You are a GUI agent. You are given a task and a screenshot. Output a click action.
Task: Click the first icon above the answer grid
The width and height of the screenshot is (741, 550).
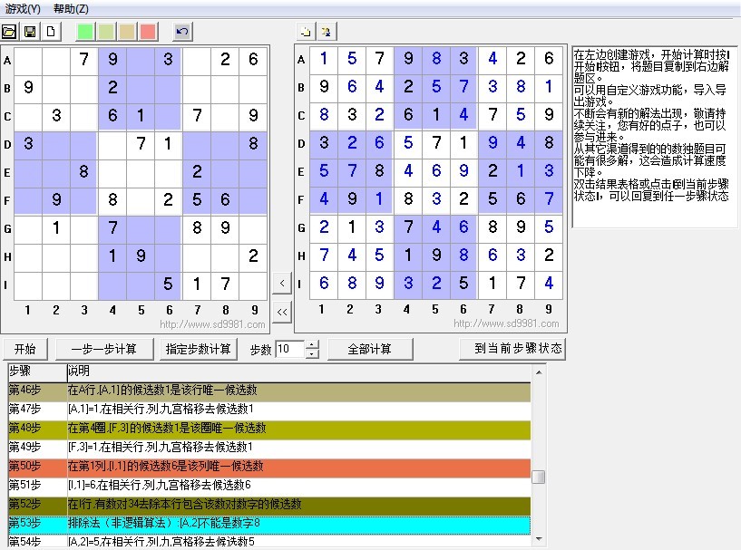click(x=306, y=30)
